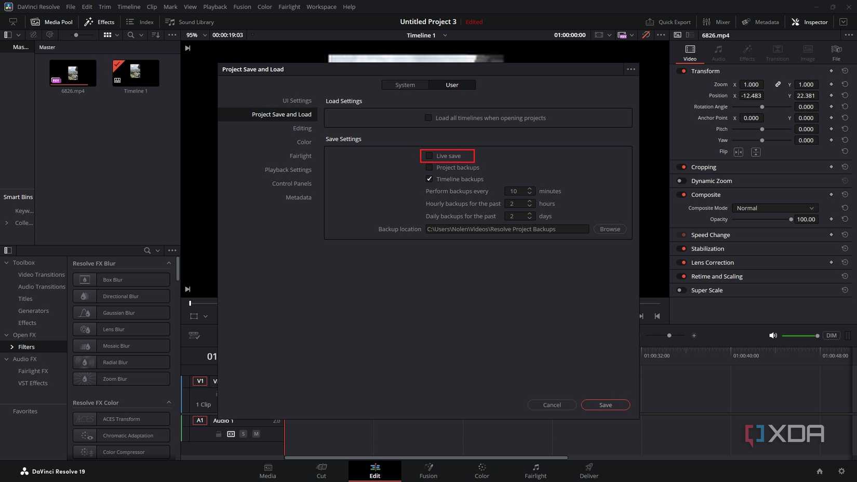Click the Save button in the dialog
Viewport: 857px width, 482px height.
coord(605,405)
